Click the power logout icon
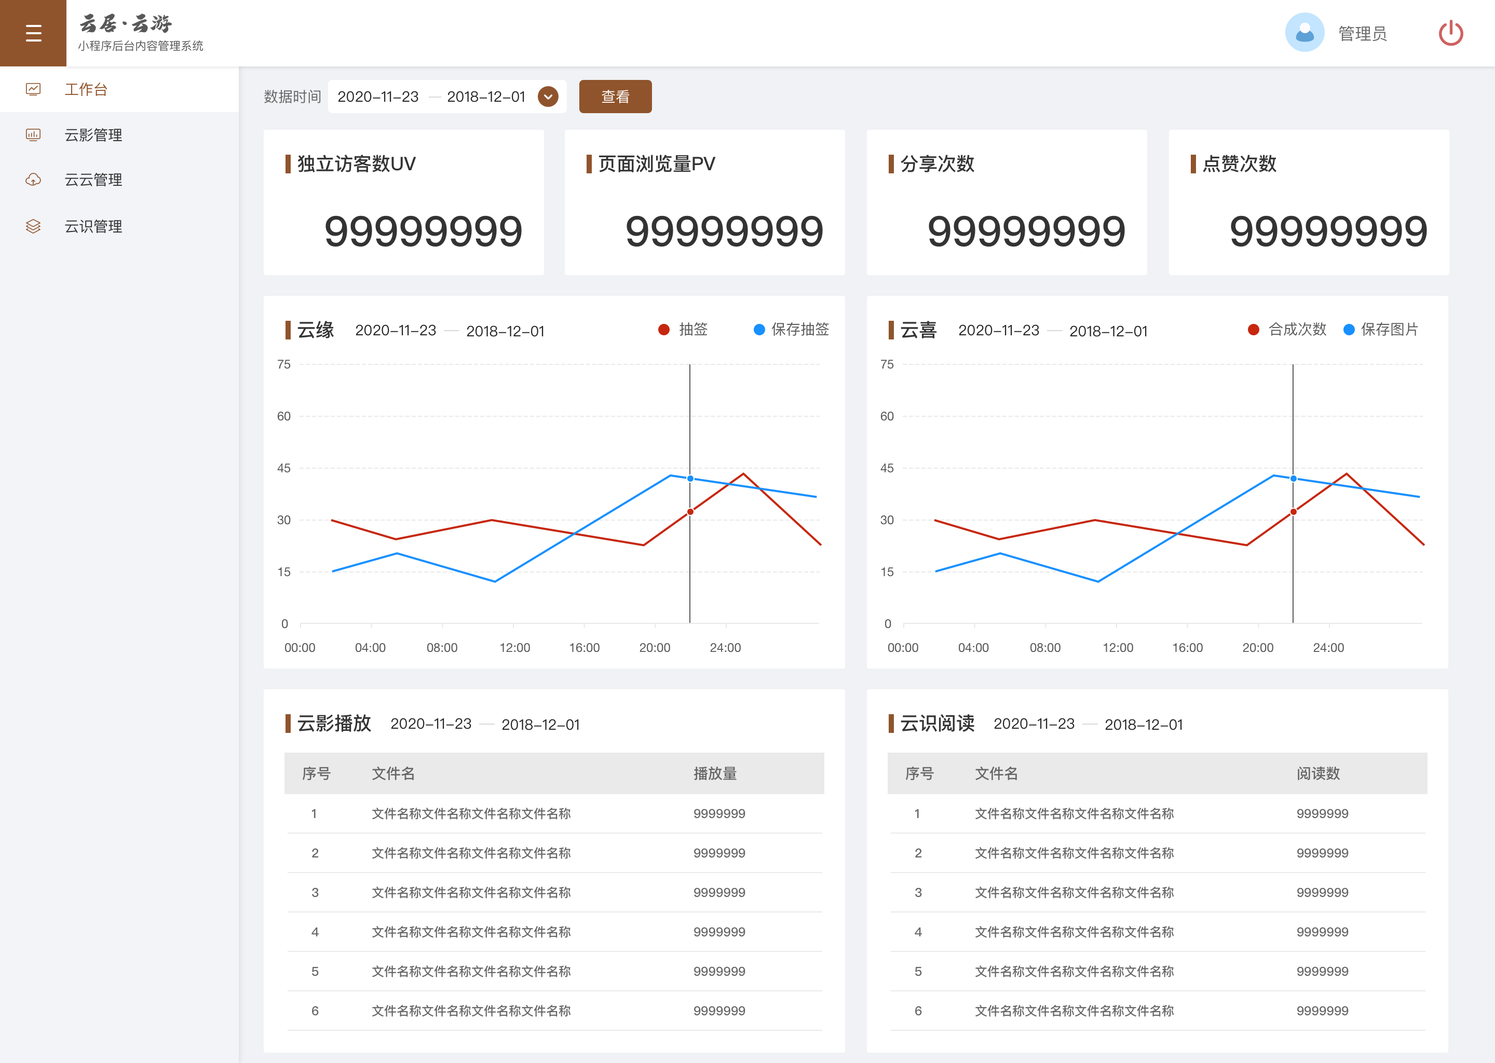Image resolution: width=1495 pixels, height=1063 pixels. [x=1450, y=33]
